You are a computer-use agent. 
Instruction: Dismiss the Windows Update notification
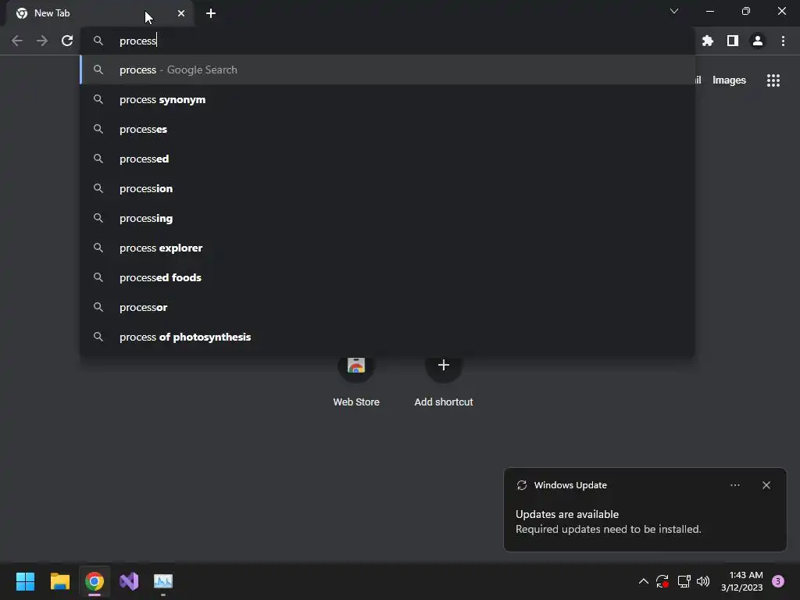(x=766, y=485)
